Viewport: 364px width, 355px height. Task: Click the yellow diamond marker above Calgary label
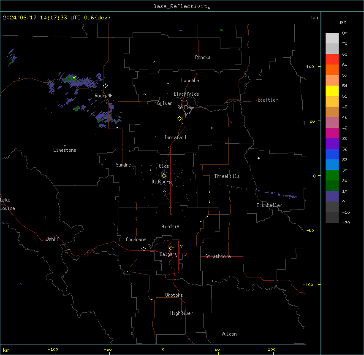[171, 248]
